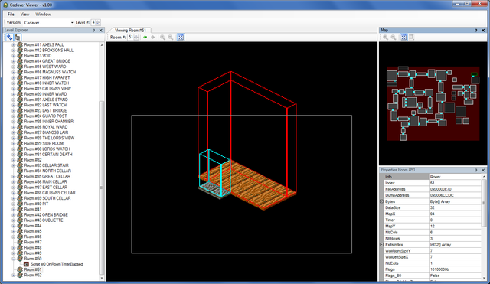The image size is (490, 284).
Task: Close the Level Explorer panel
Action: click(x=100, y=31)
